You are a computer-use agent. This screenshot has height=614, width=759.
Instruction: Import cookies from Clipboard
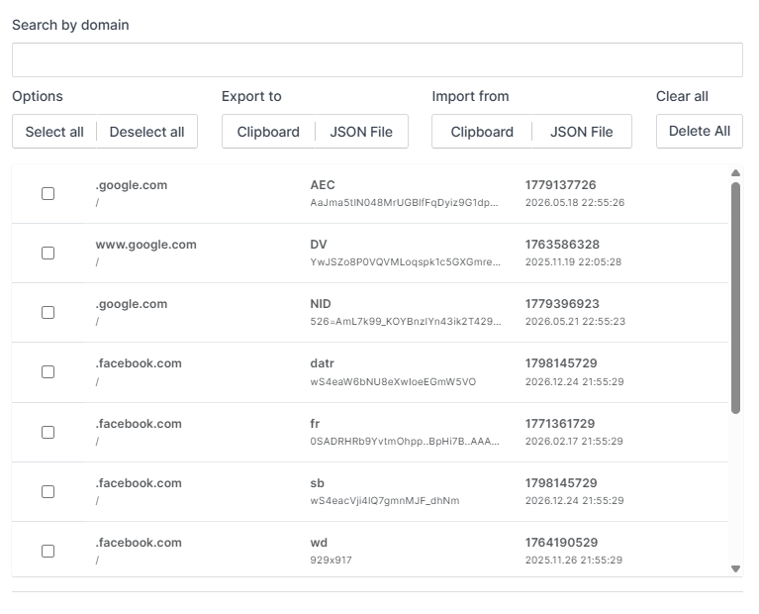(x=482, y=132)
